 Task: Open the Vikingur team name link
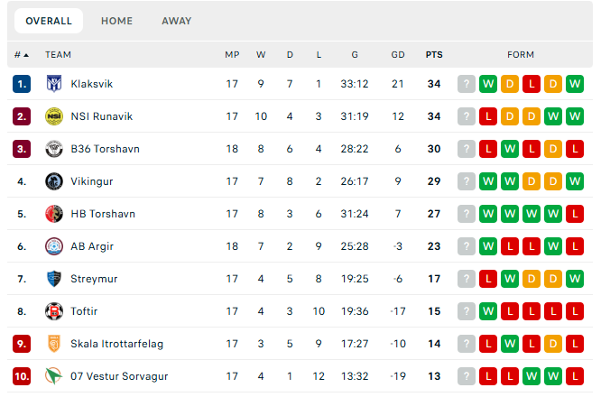point(92,181)
